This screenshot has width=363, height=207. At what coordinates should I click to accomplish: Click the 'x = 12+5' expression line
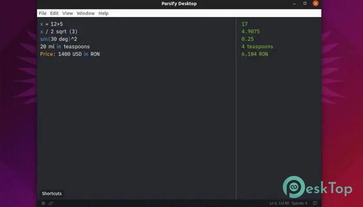point(51,24)
